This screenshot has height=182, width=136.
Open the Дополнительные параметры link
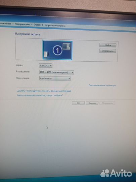click(x=102, y=85)
